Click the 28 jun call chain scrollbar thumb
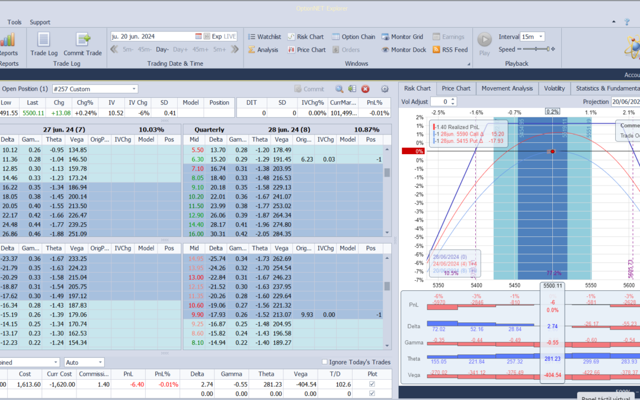The height and width of the screenshot is (400, 640). pos(387,172)
